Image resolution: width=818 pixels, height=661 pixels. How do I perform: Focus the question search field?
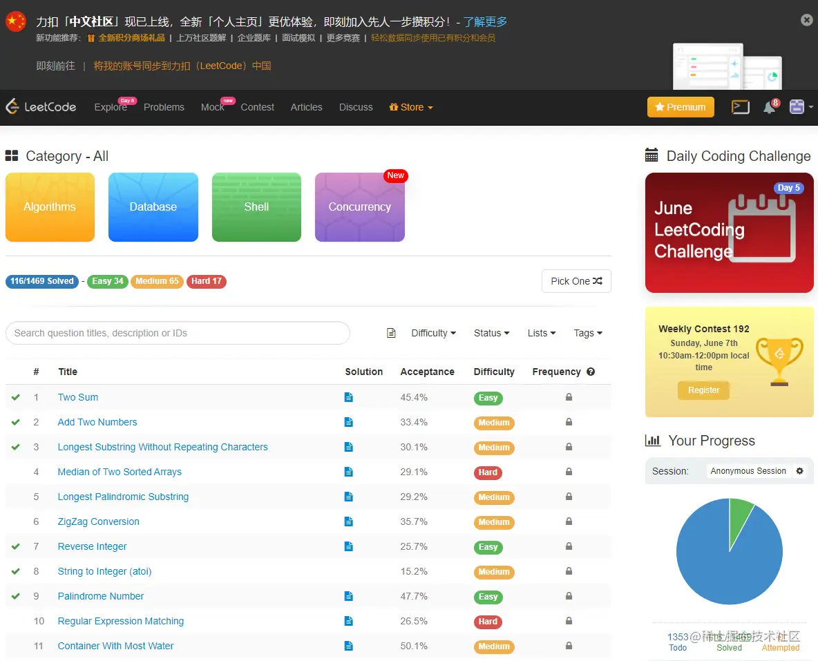[178, 333]
